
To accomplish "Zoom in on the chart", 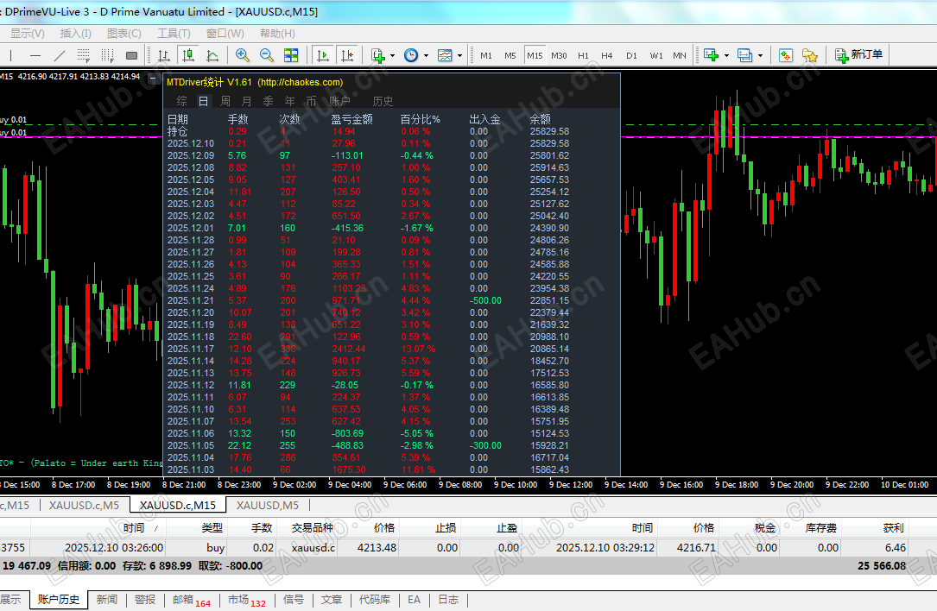I will [242, 55].
